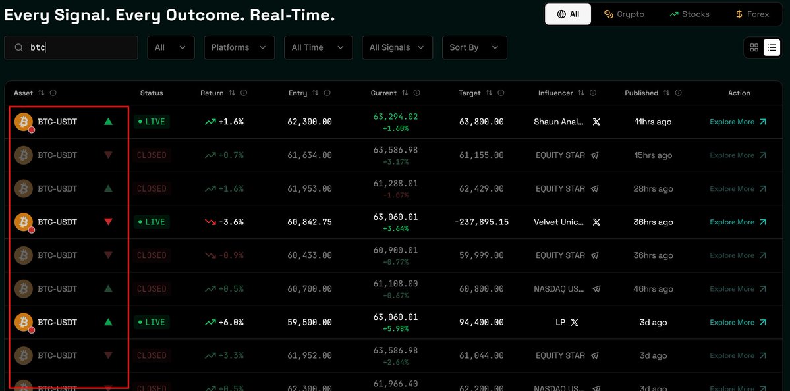
Task: Click the 94,400.00 target value
Action: point(481,322)
